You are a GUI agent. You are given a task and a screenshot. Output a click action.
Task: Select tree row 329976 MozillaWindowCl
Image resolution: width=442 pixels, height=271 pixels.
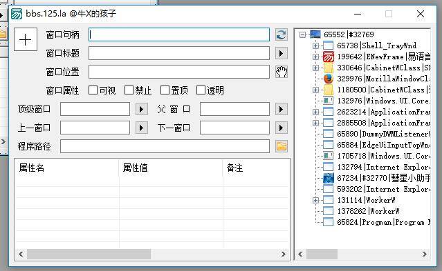(x=384, y=79)
